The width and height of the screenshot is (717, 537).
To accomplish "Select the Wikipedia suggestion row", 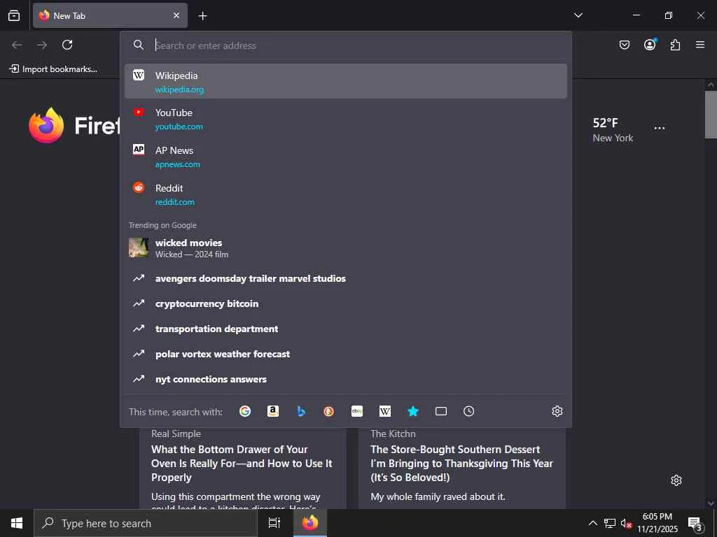I will pos(346,81).
